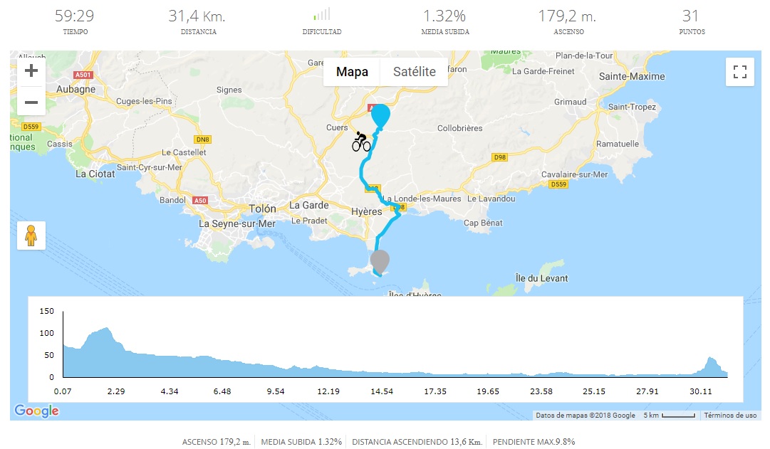Switch to the Mapa view tab

point(353,72)
